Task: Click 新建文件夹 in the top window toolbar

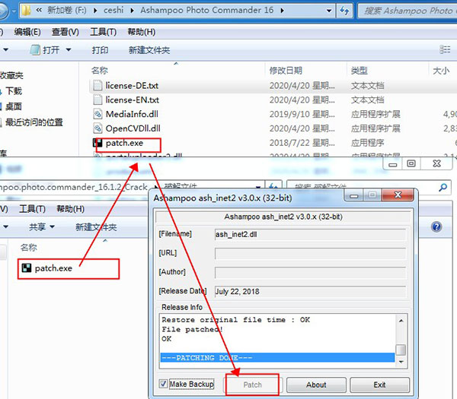Action: [149, 50]
